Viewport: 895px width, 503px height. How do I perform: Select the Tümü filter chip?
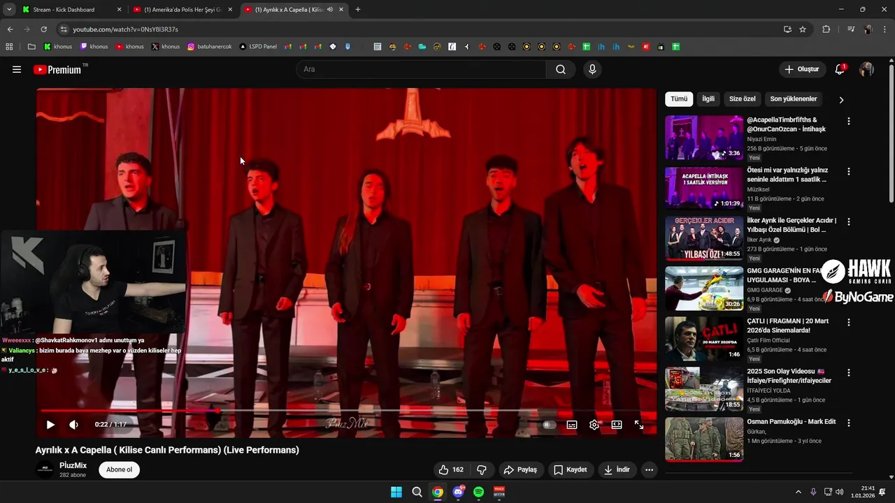(679, 99)
